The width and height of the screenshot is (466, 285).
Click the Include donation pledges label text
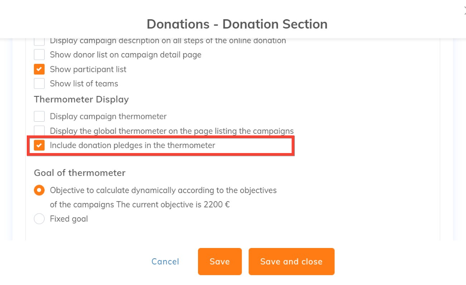132,145
